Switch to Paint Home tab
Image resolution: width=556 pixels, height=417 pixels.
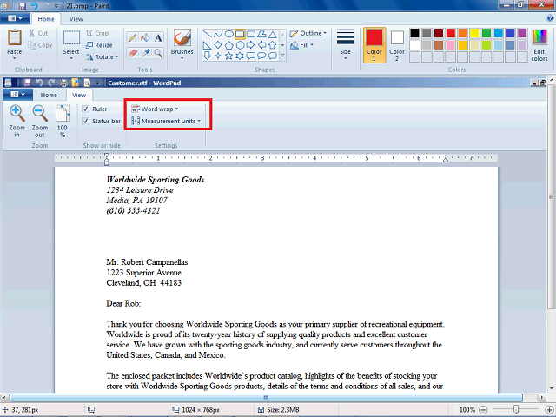coord(46,19)
